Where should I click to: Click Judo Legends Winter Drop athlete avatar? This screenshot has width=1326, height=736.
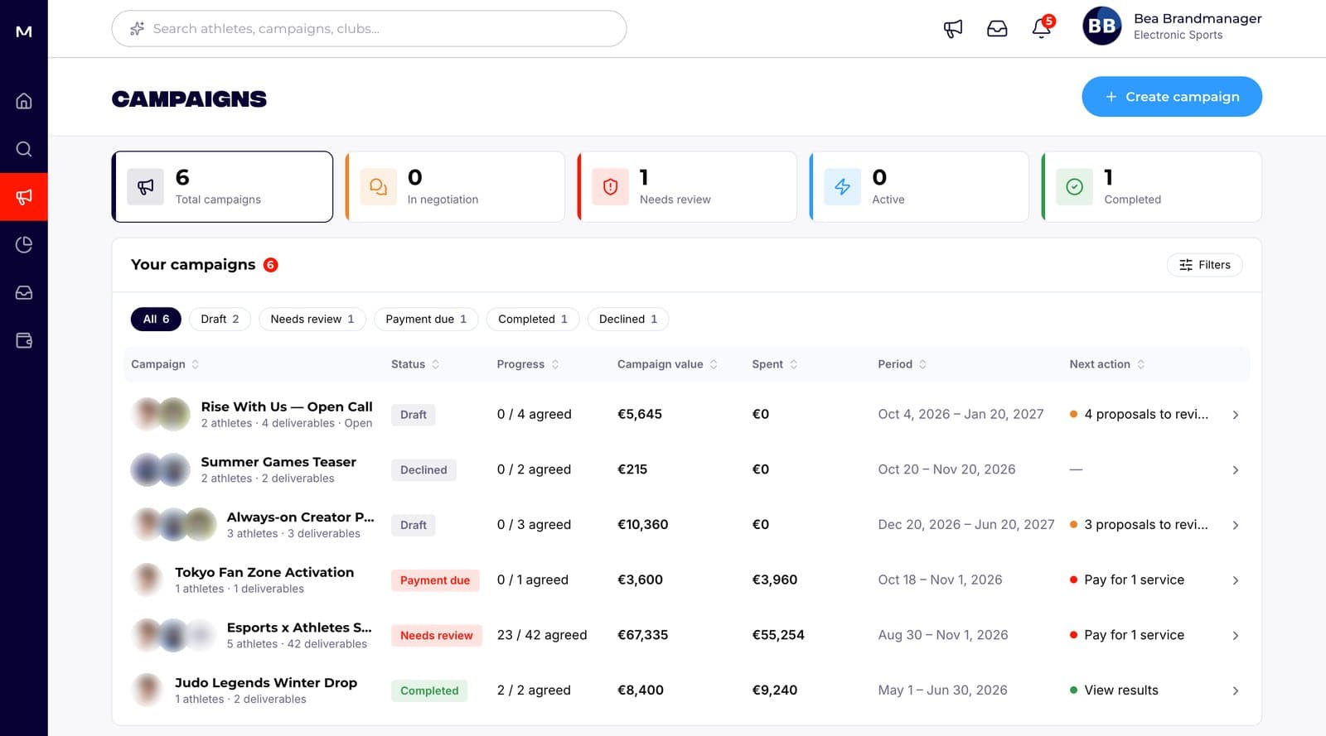(x=148, y=690)
